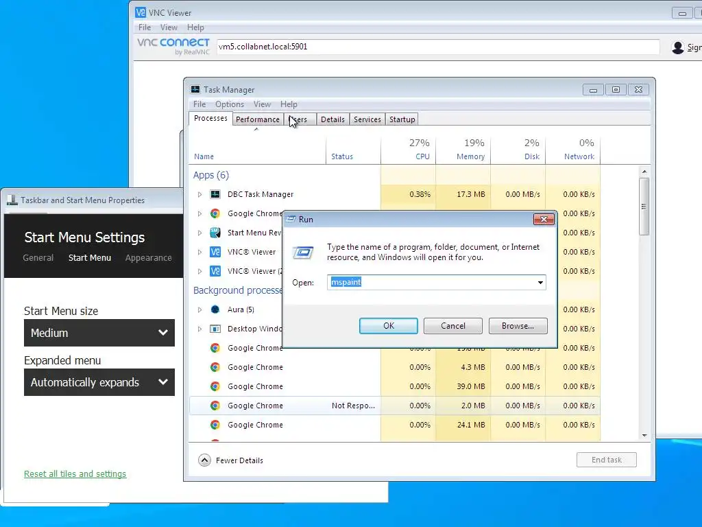Click the first VNC® Viewer row icon
Screen dimensions: 702x527
215,252
